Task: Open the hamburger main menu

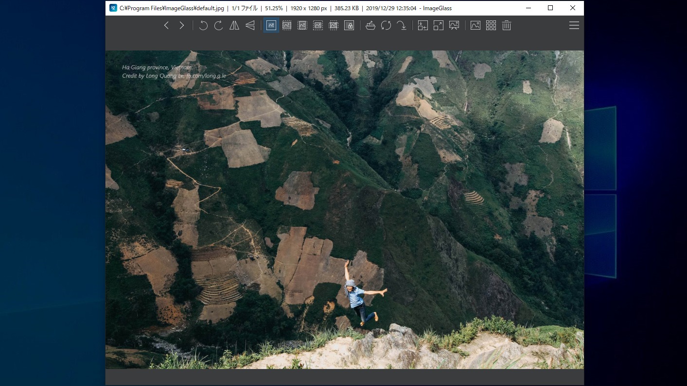Action: point(574,25)
